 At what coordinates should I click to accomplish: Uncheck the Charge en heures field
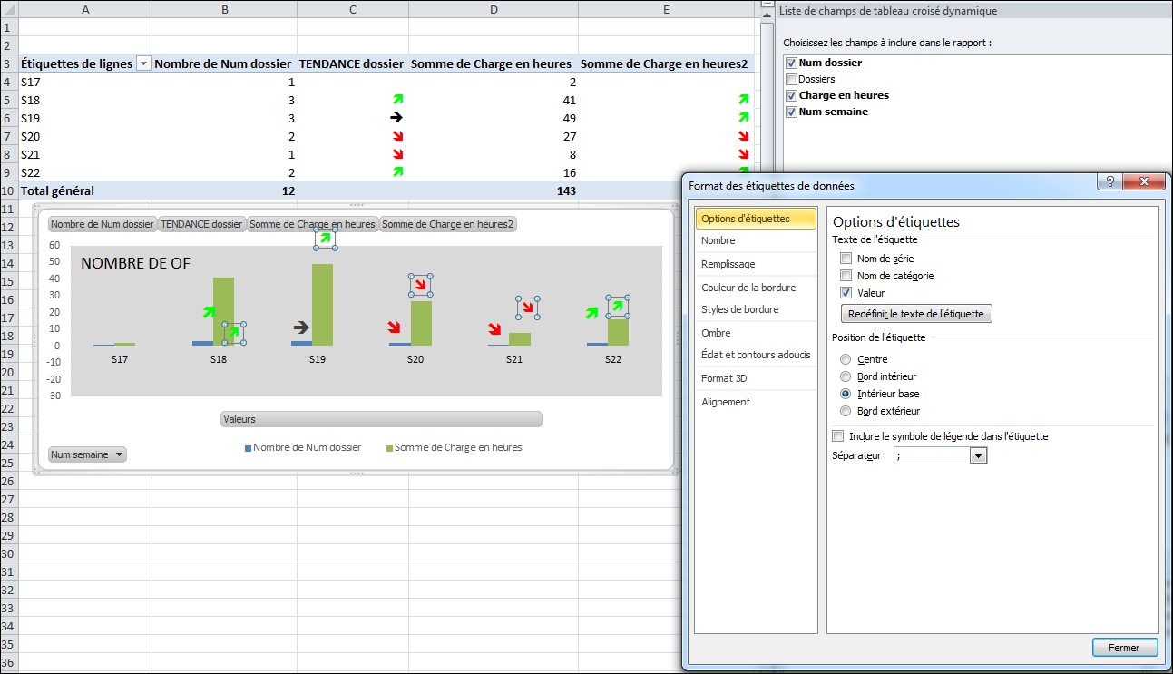(x=791, y=95)
